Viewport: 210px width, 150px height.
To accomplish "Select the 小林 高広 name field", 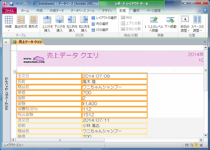I will (x=115, y=126).
